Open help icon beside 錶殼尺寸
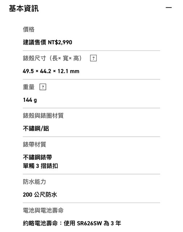The image size is (183, 232). pos(93,58)
